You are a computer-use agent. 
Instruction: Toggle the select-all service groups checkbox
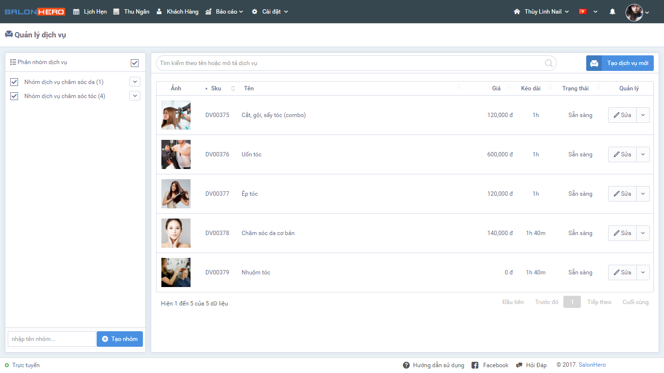[x=135, y=63]
